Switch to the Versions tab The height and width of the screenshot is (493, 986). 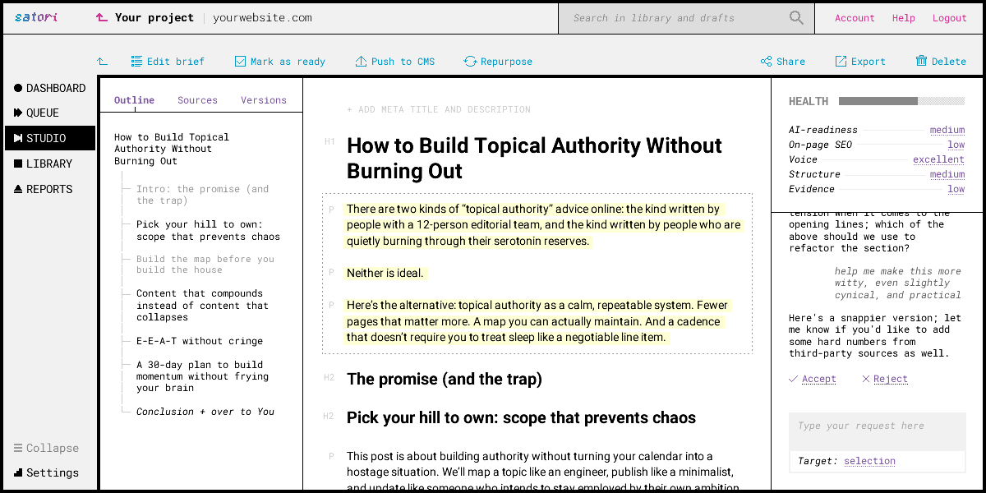(264, 100)
